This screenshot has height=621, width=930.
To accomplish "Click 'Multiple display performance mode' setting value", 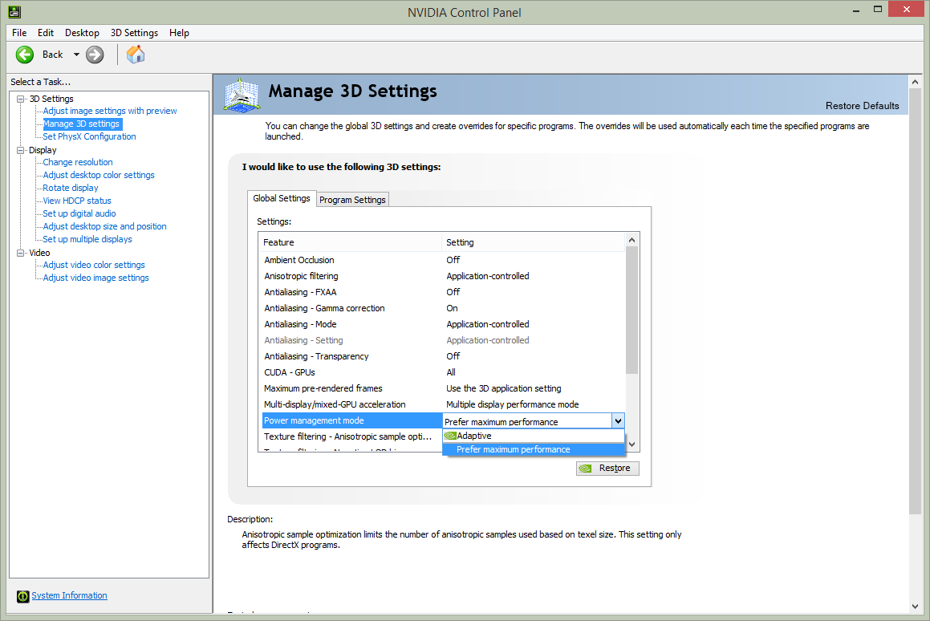I will [513, 404].
